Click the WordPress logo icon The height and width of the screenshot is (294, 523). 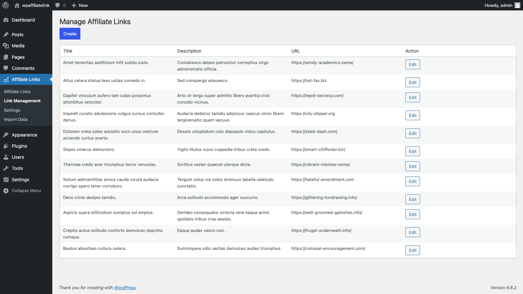pyautogui.click(x=6, y=5)
